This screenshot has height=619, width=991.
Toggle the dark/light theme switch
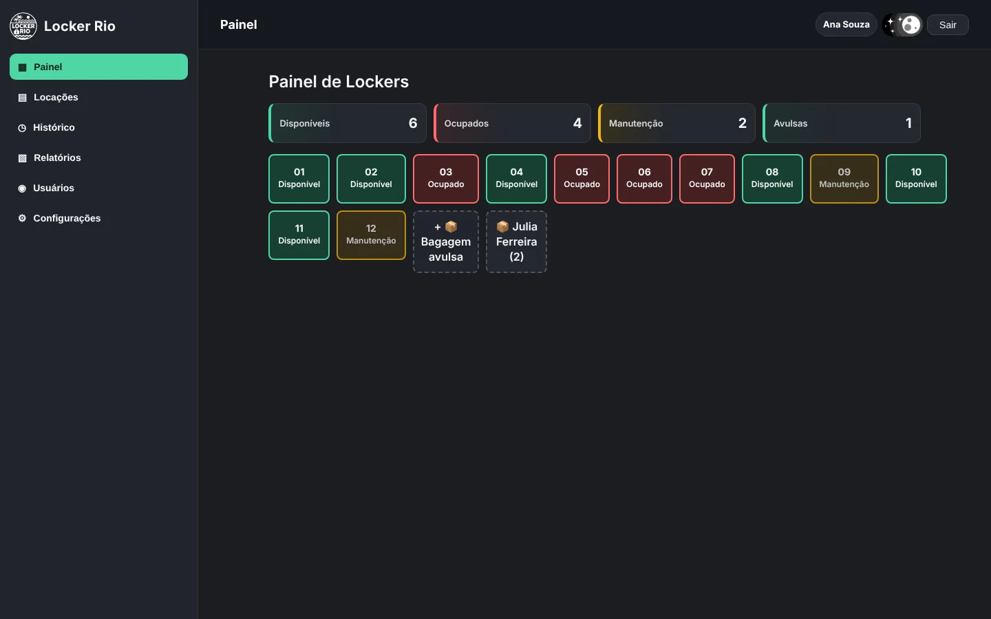(x=902, y=25)
